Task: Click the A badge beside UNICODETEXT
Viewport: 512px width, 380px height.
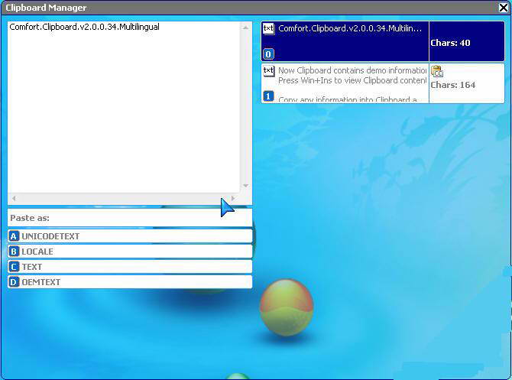Action: (x=14, y=236)
